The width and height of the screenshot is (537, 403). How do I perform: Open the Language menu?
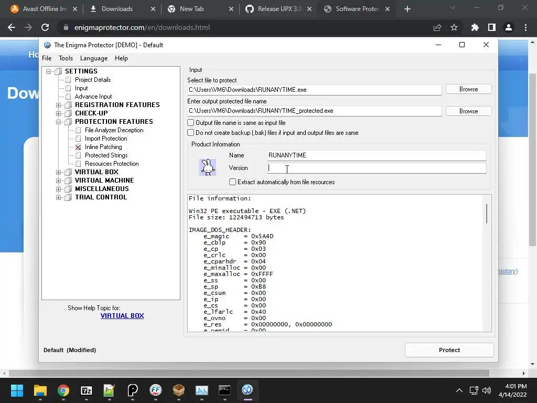tap(94, 58)
